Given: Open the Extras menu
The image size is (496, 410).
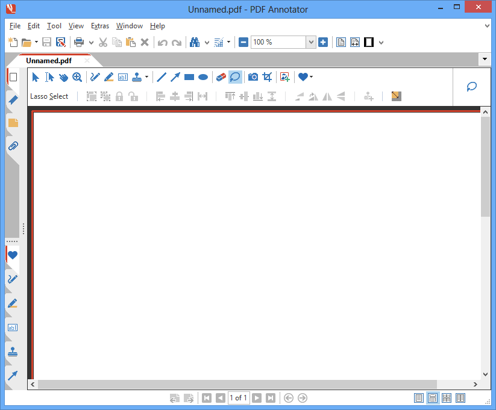Looking at the screenshot, I should click(x=99, y=26).
